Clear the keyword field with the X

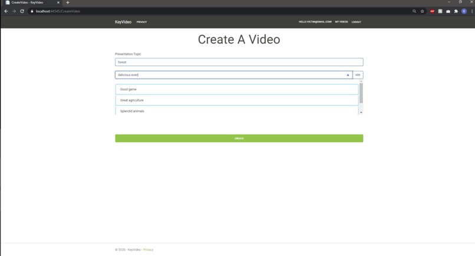(x=348, y=75)
